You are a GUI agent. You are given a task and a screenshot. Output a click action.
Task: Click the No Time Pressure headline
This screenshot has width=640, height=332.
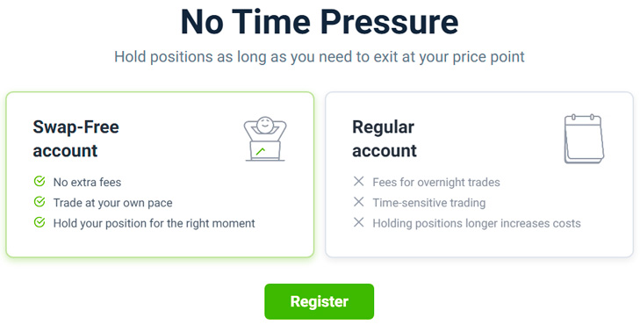pyautogui.click(x=320, y=22)
